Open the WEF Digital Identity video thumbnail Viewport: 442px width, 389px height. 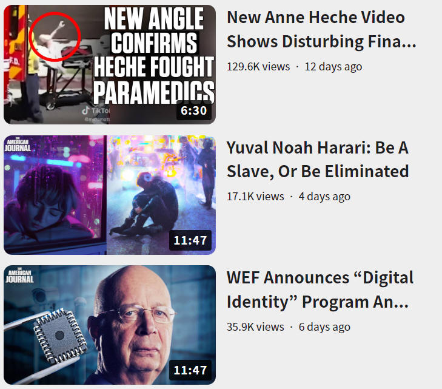pyautogui.click(x=110, y=325)
